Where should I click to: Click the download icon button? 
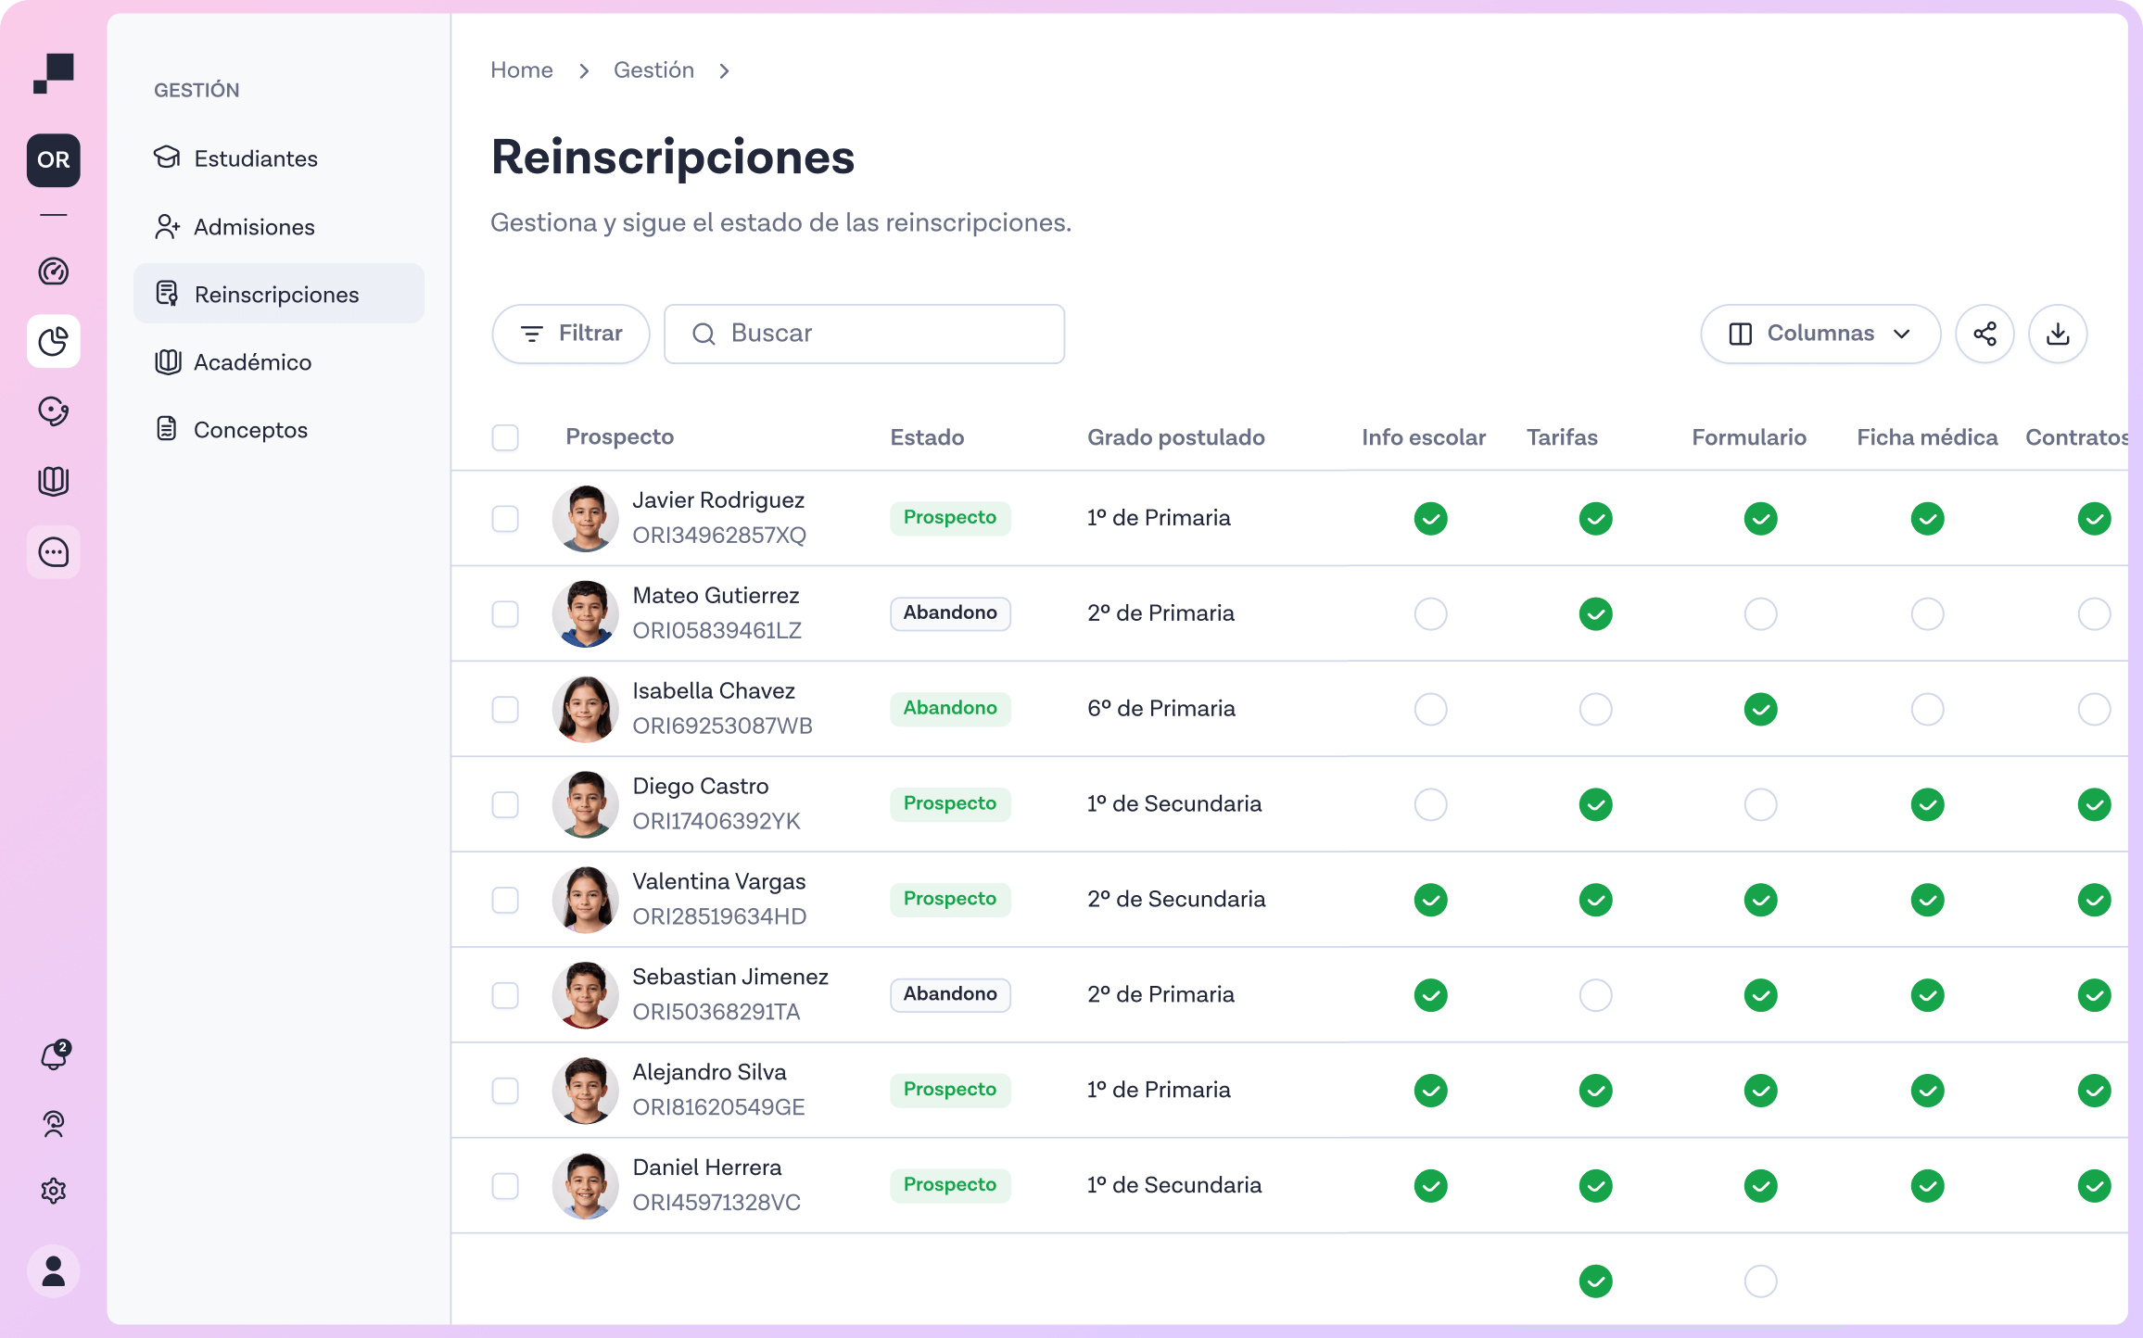[2058, 334]
